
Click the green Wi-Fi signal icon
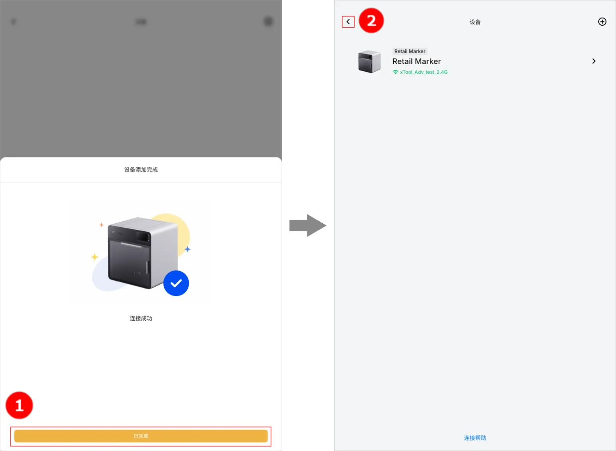click(395, 72)
